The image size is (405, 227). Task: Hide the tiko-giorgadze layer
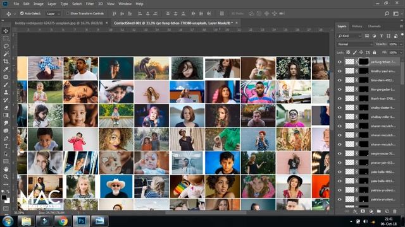[x=340, y=90]
